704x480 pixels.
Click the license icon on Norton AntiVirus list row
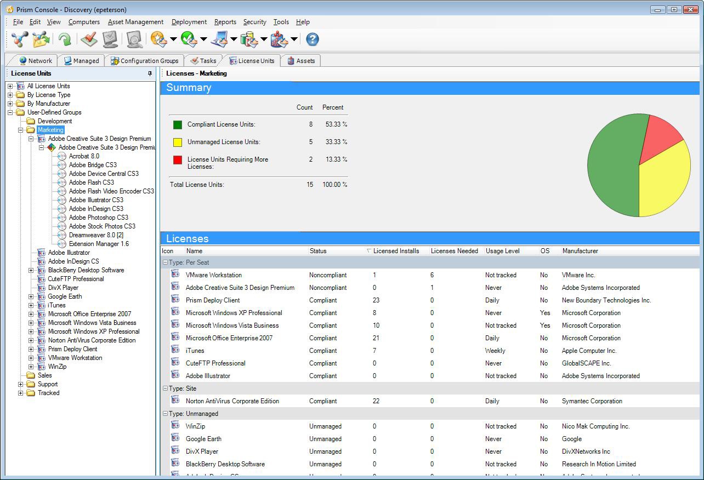[175, 401]
